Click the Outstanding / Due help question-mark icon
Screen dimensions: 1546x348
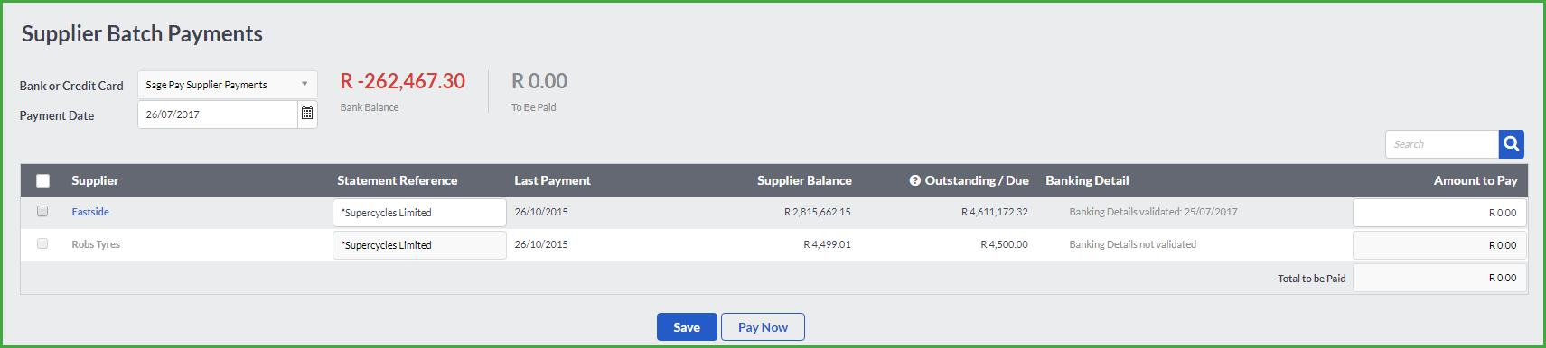click(x=914, y=180)
